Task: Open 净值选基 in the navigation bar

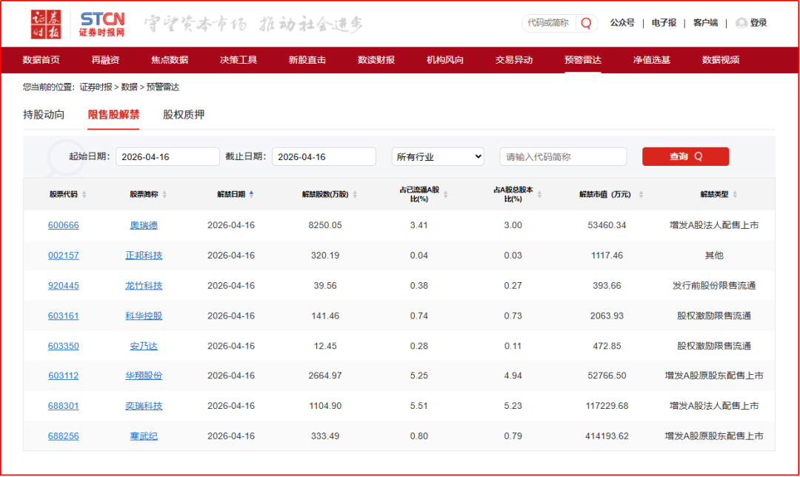Action: coord(652,60)
